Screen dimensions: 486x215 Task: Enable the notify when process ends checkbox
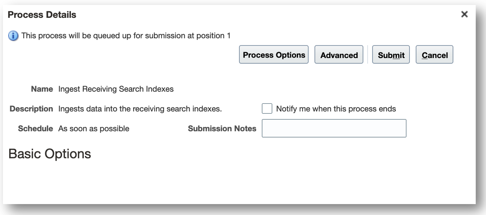[267, 108]
